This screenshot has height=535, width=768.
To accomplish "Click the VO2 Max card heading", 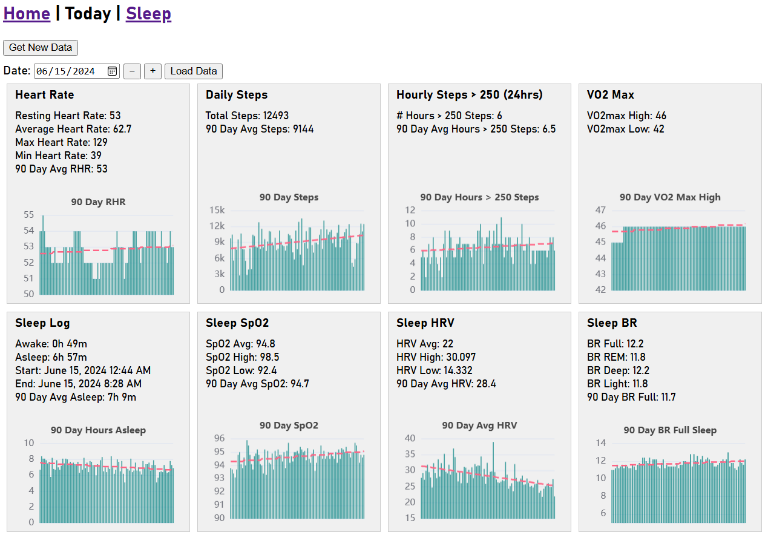I will click(611, 95).
